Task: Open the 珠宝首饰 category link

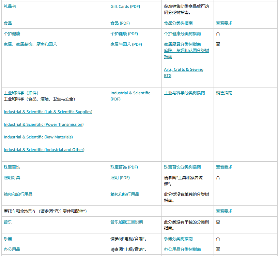Action: click(x=12, y=167)
